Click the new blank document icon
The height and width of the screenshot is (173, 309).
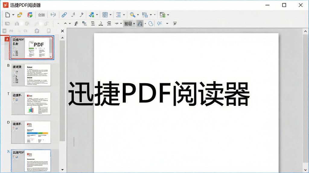pyautogui.click(x=8, y=15)
